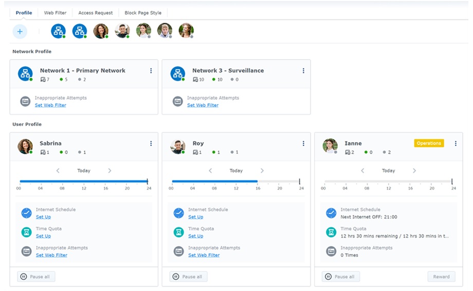
Task: Click Ianne's Time Quota hourglass icon
Action: [331, 232]
